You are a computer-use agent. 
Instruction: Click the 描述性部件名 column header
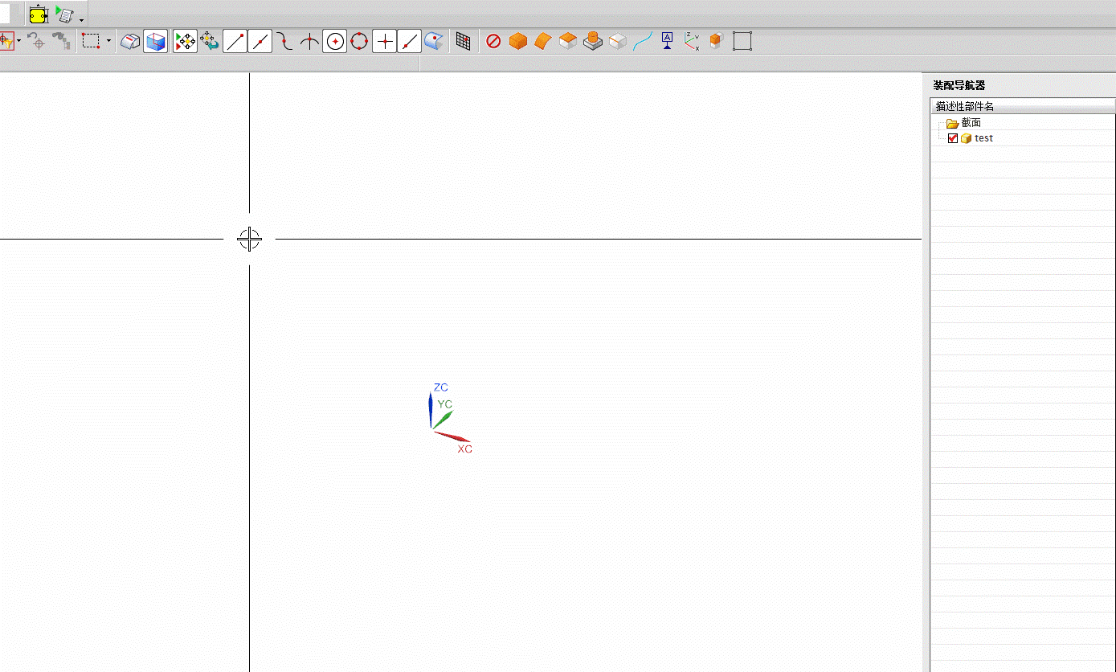tap(1023, 106)
